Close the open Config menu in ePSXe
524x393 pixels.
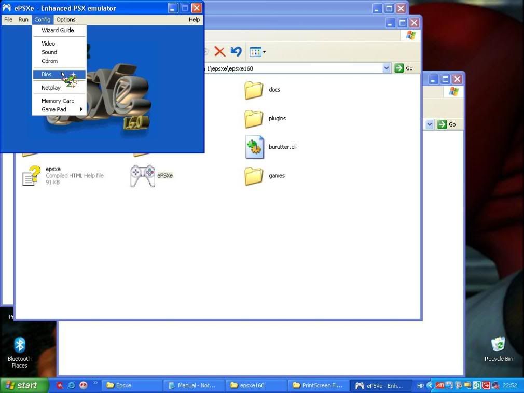pos(43,20)
